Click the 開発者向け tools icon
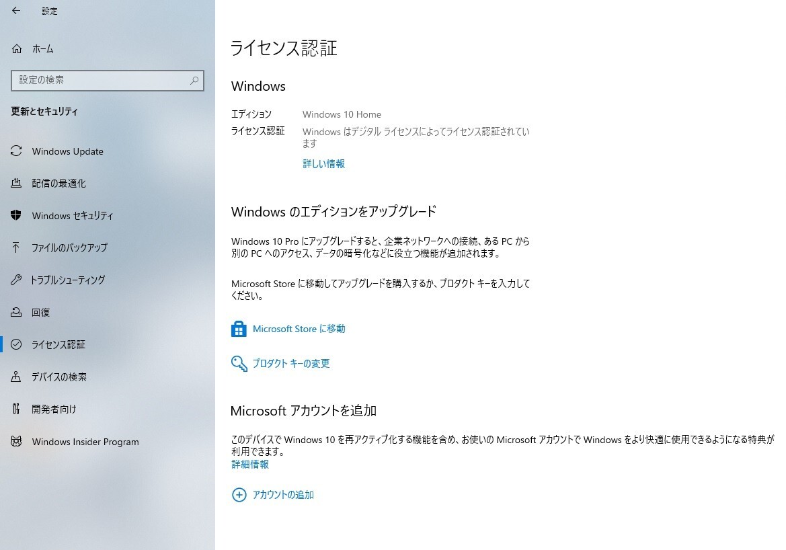 point(16,409)
